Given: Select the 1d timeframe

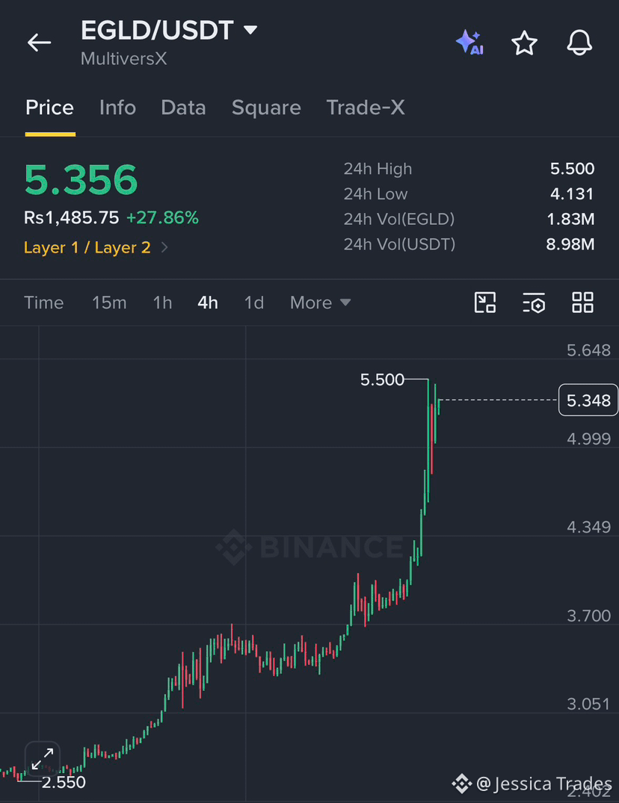Looking at the screenshot, I should click(254, 303).
